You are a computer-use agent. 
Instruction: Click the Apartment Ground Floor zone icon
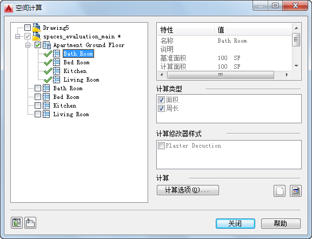(x=47, y=45)
